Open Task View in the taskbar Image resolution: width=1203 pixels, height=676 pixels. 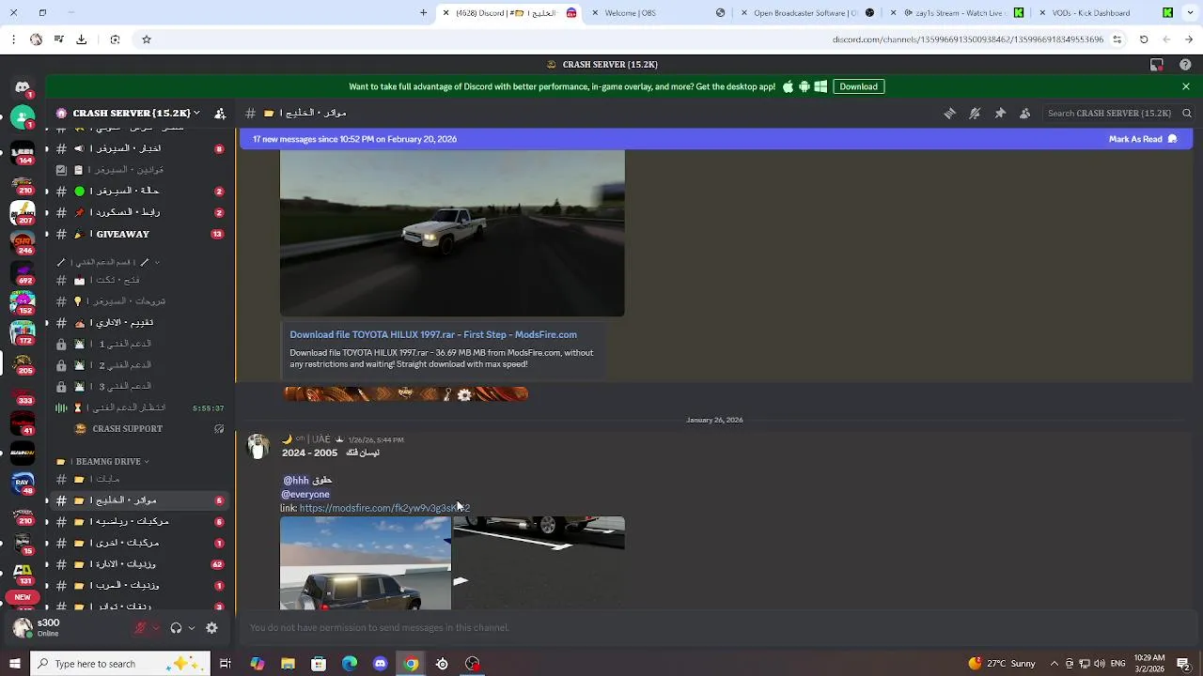coord(226,664)
